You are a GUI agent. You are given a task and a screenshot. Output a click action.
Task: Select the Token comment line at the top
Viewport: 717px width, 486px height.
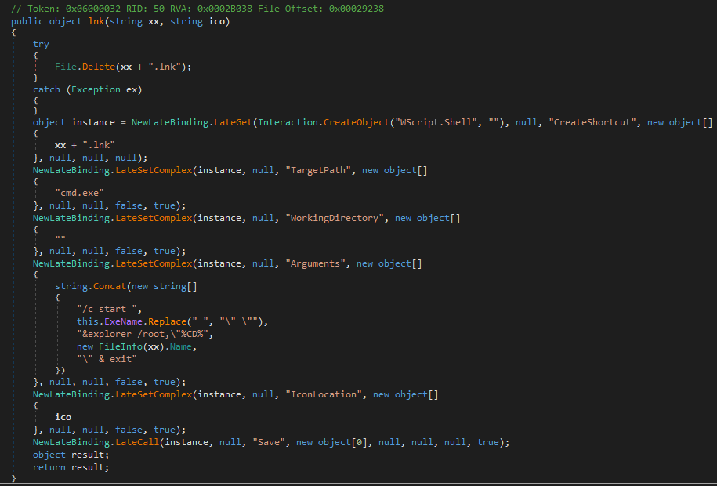197,9
